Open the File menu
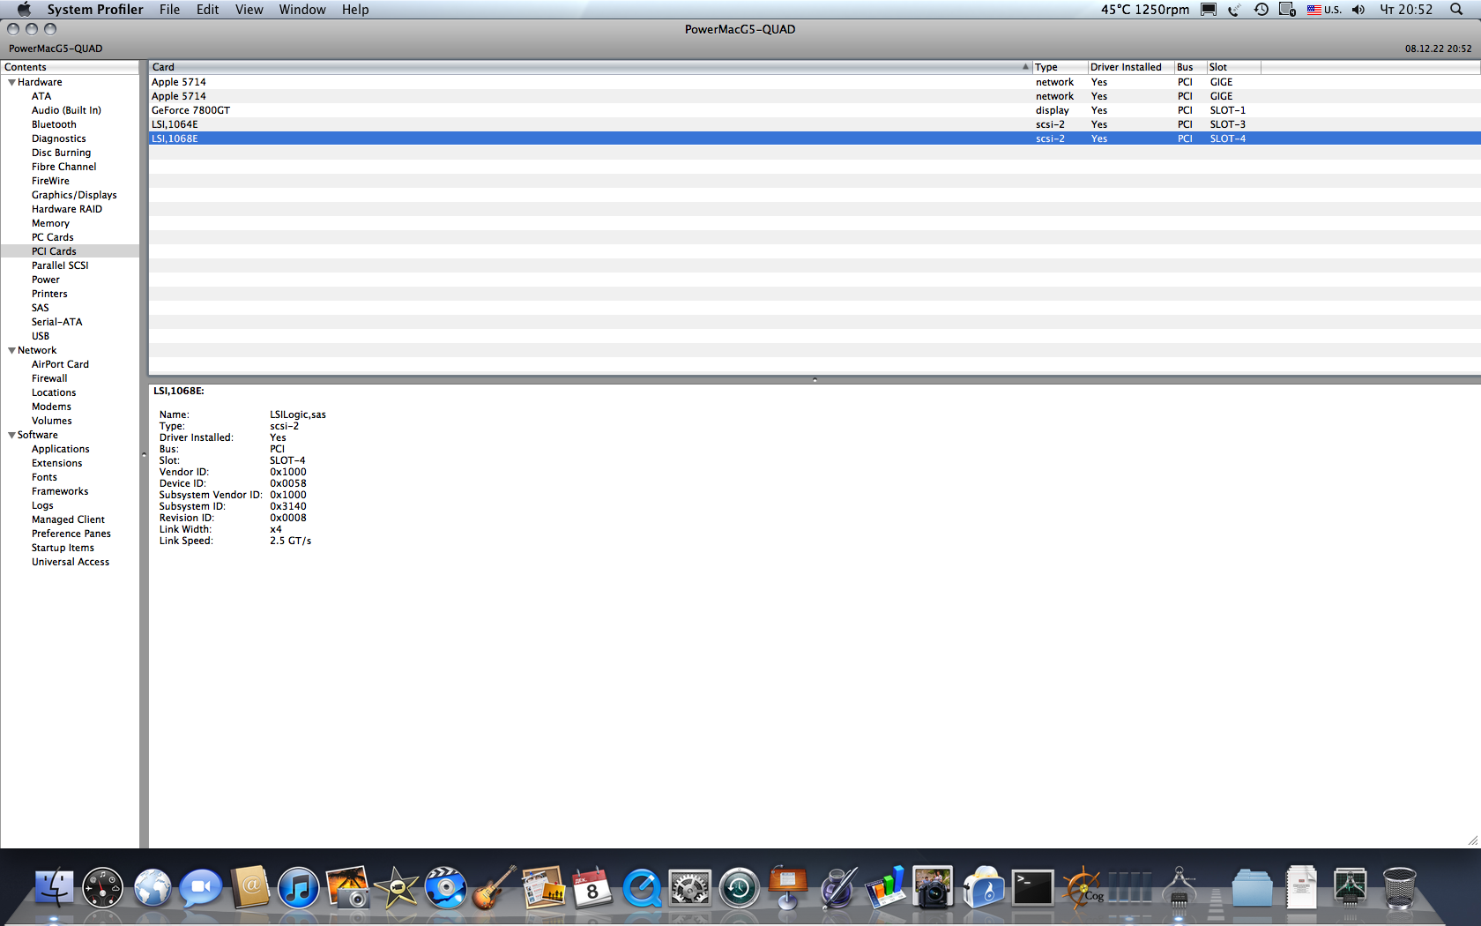The image size is (1481, 926). 169,10
